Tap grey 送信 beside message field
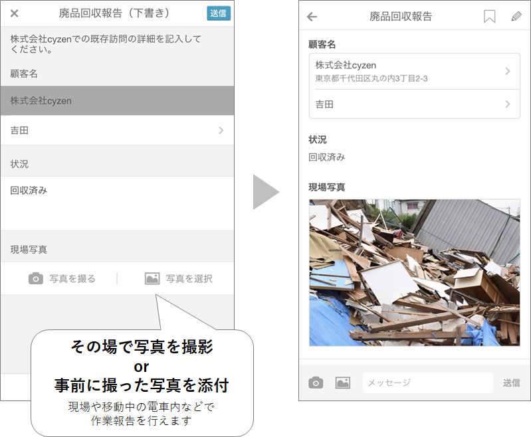The image size is (531, 437). coord(511,383)
